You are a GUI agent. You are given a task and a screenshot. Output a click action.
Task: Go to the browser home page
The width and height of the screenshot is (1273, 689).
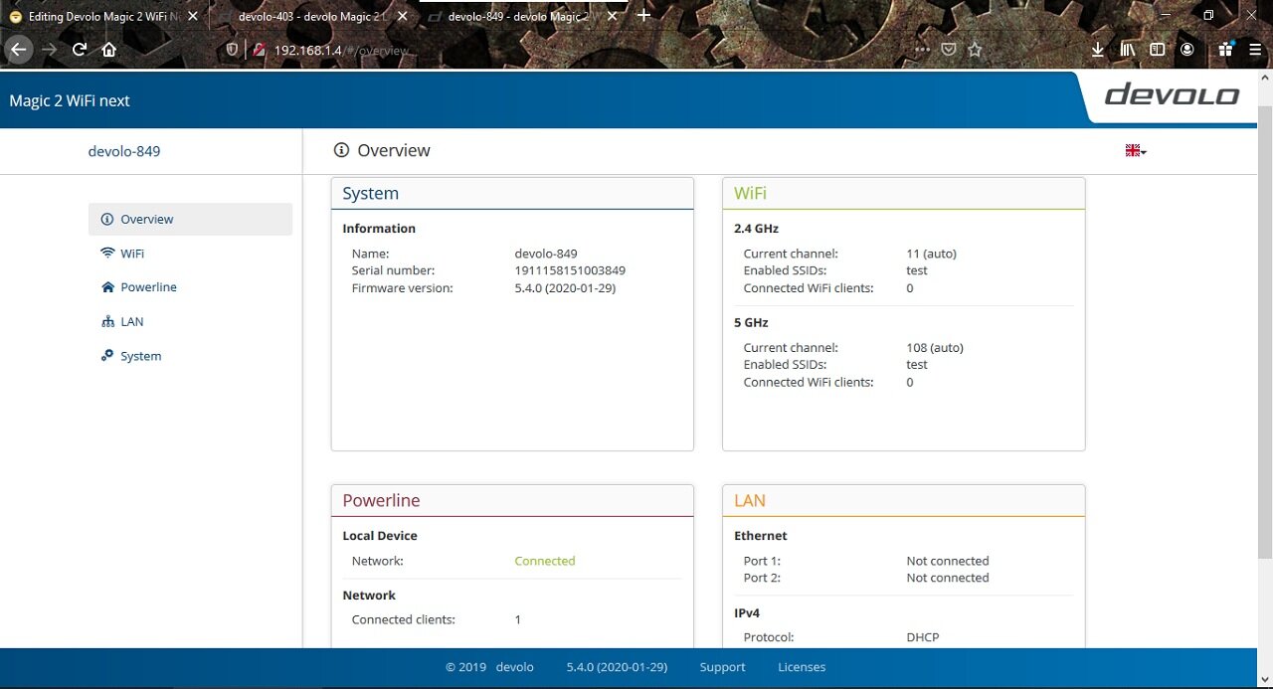[109, 49]
